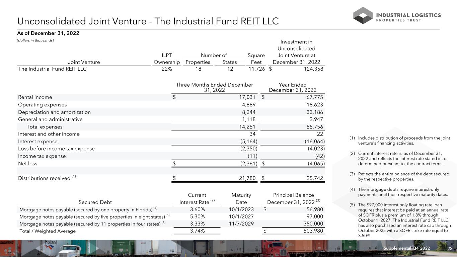This screenshot has width=457, height=257.
Task: Click the 10/1/2027 maturity date
Action: coord(241,217)
